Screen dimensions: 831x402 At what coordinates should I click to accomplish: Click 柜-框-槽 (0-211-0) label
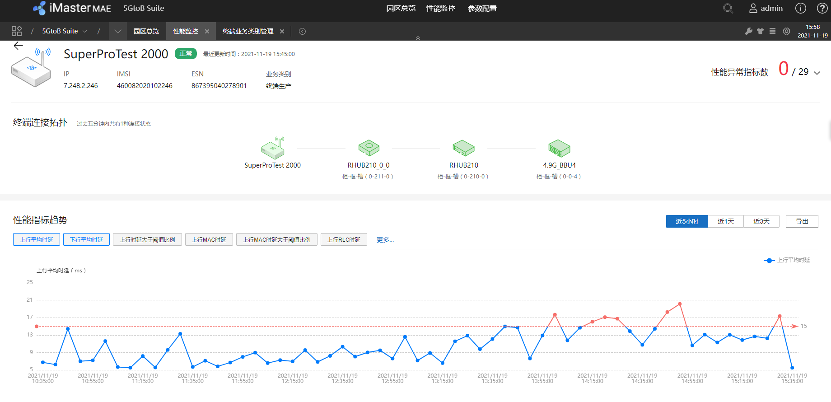(368, 177)
